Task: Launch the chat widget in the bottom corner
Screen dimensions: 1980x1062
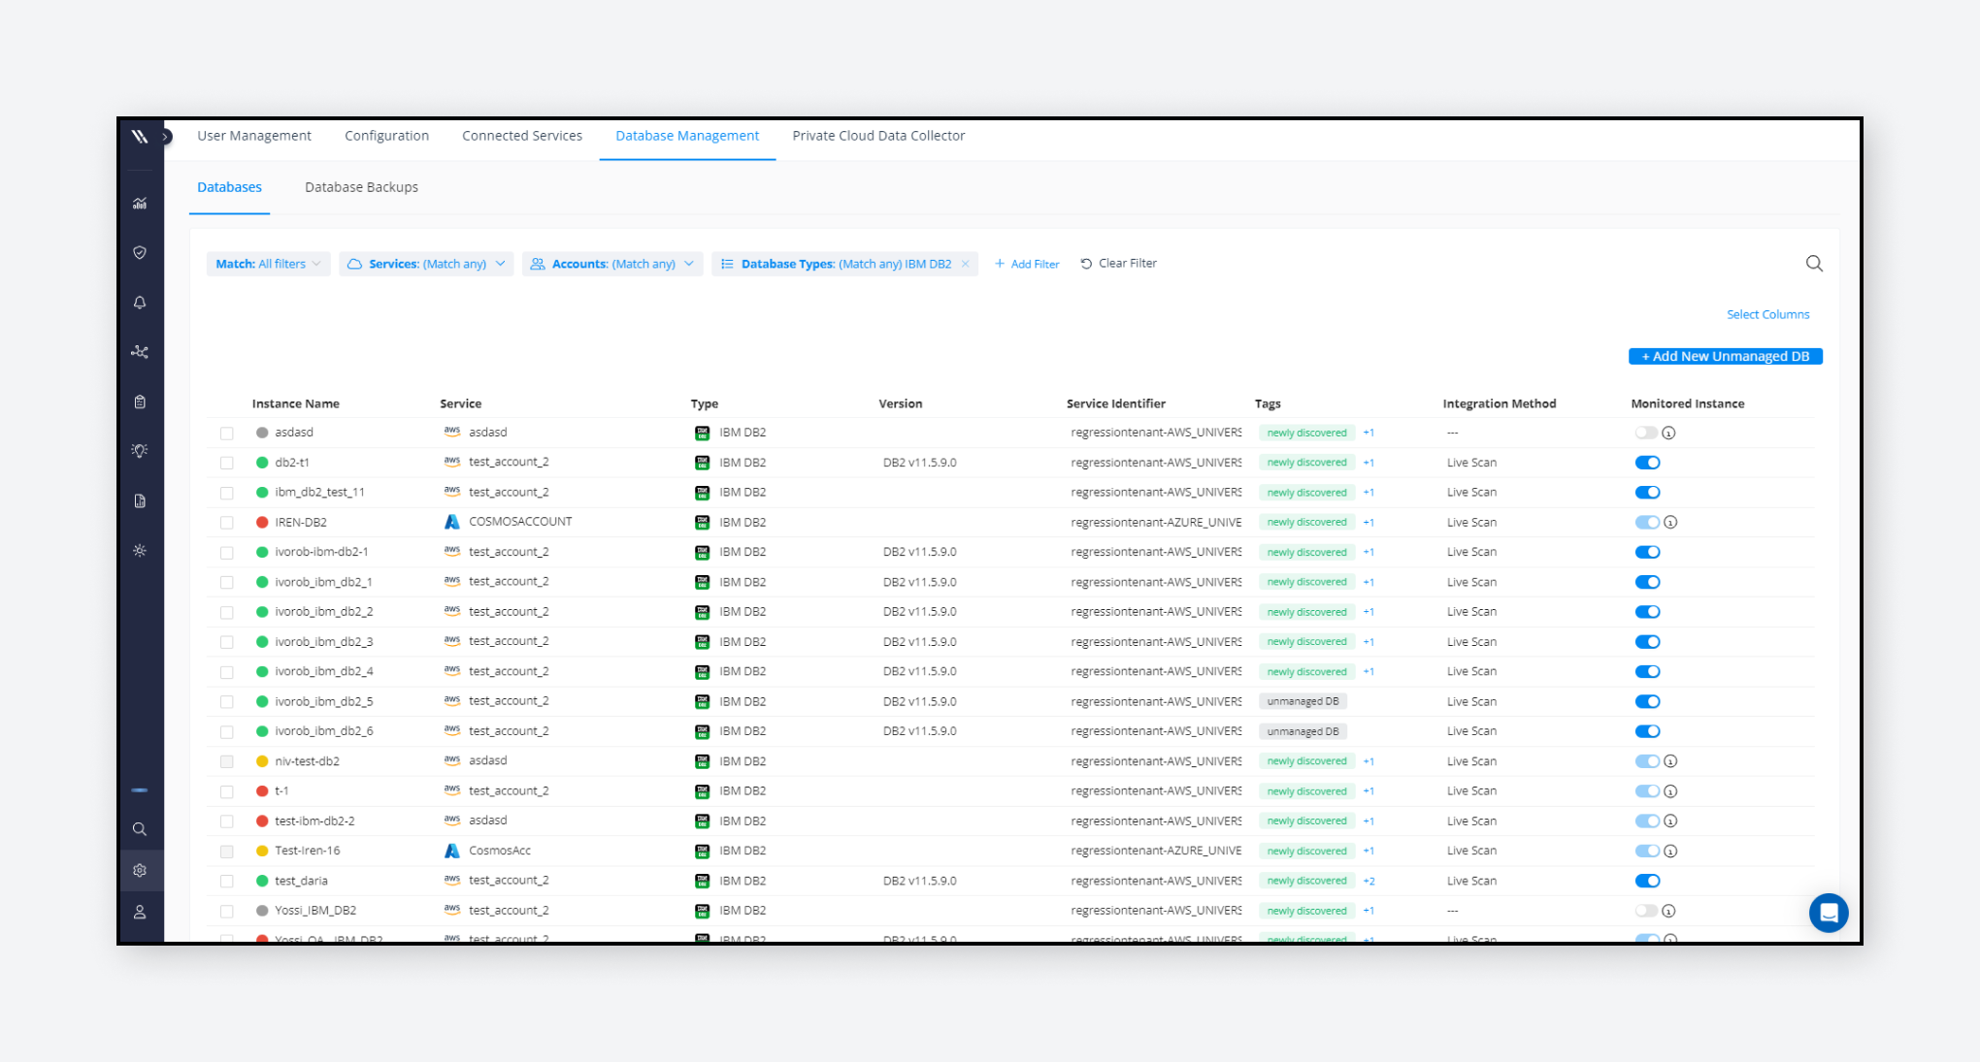Action: coord(1829,913)
